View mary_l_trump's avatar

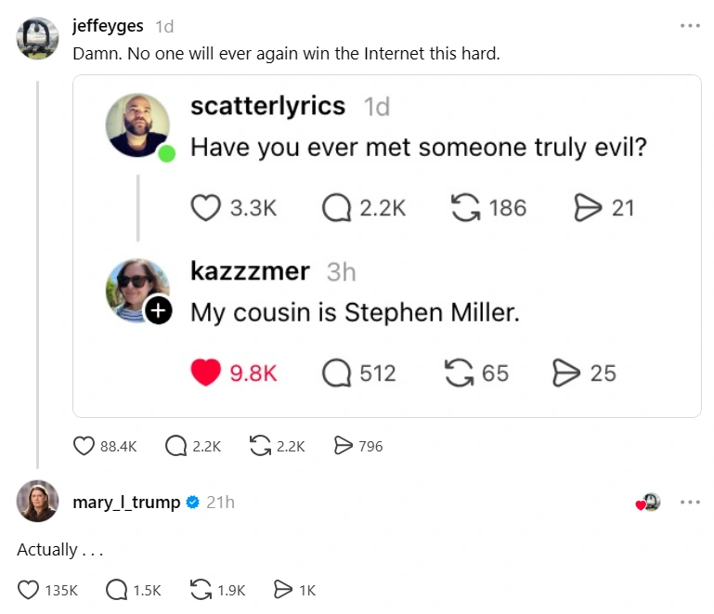click(x=38, y=503)
